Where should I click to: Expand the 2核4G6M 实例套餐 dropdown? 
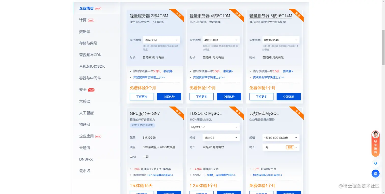coord(161,40)
